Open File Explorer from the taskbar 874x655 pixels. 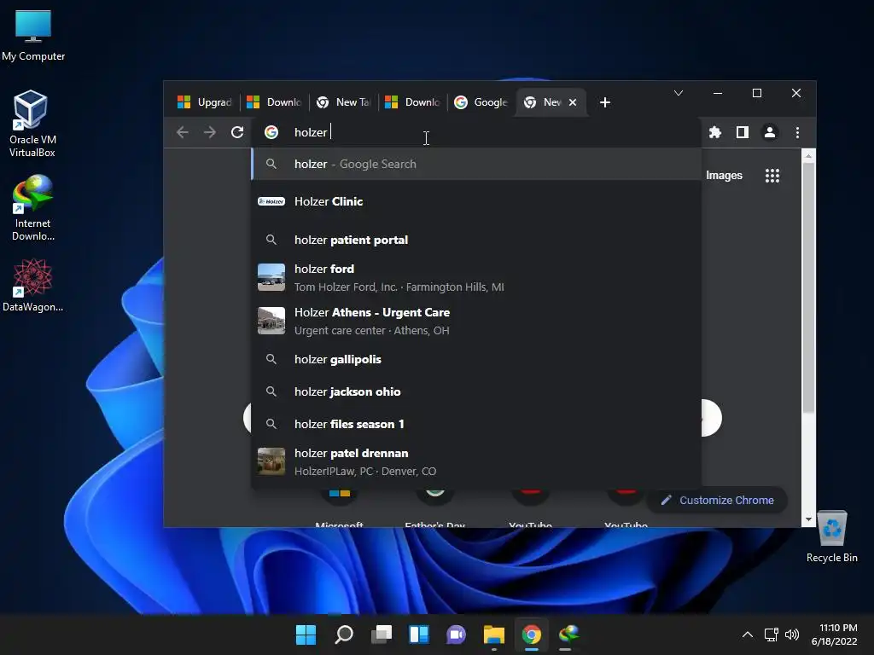(494, 635)
